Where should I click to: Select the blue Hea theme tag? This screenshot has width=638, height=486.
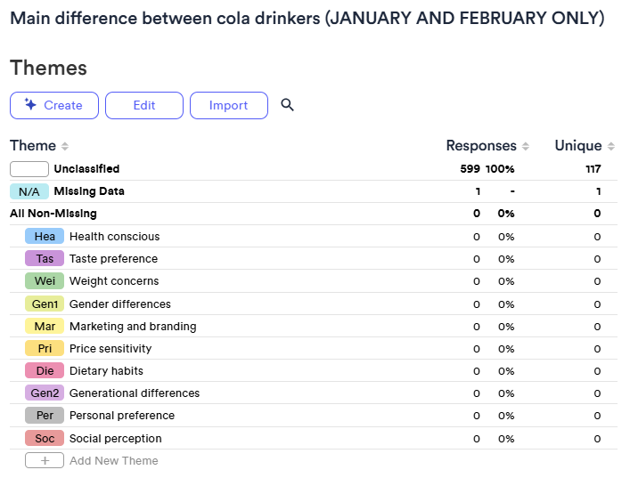pos(45,237)
